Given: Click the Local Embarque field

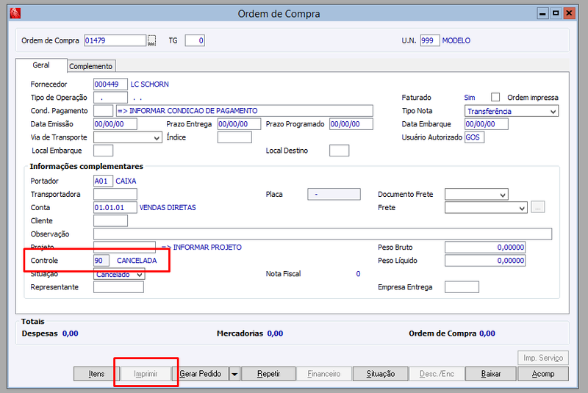Looking at the screenshot, I should (x=103, y=151).
